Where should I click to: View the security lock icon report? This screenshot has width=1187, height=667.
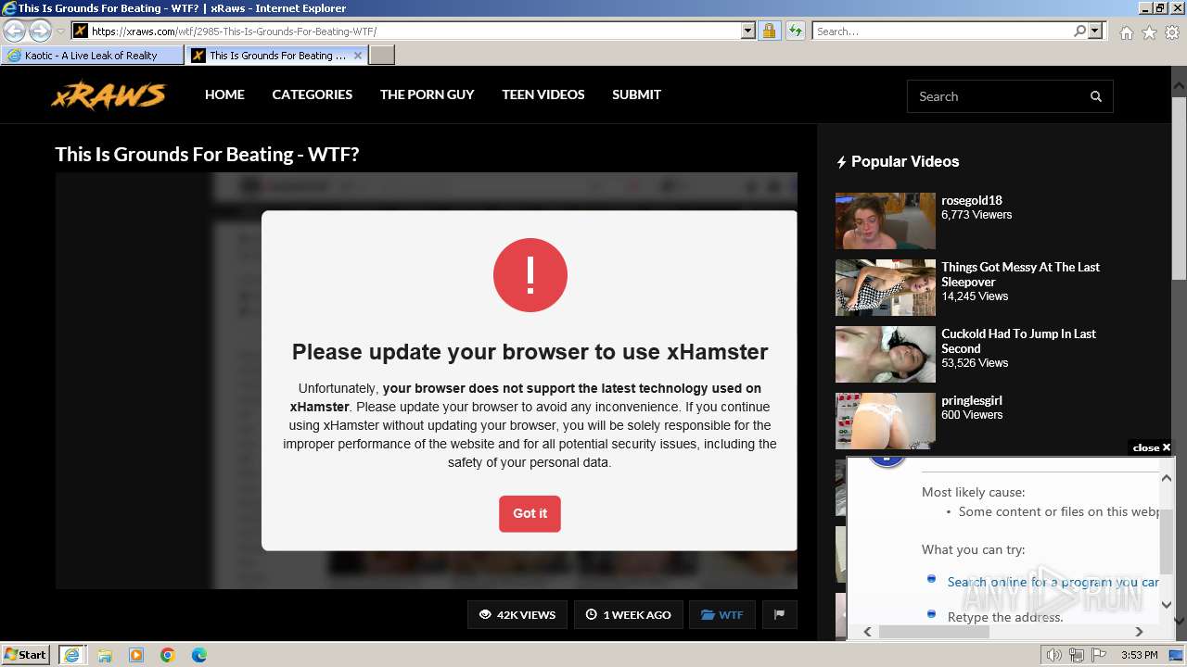[x=769, y=31]
